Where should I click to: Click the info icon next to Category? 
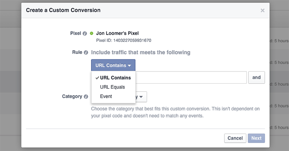pyautogui.click(x=86, y=97)
